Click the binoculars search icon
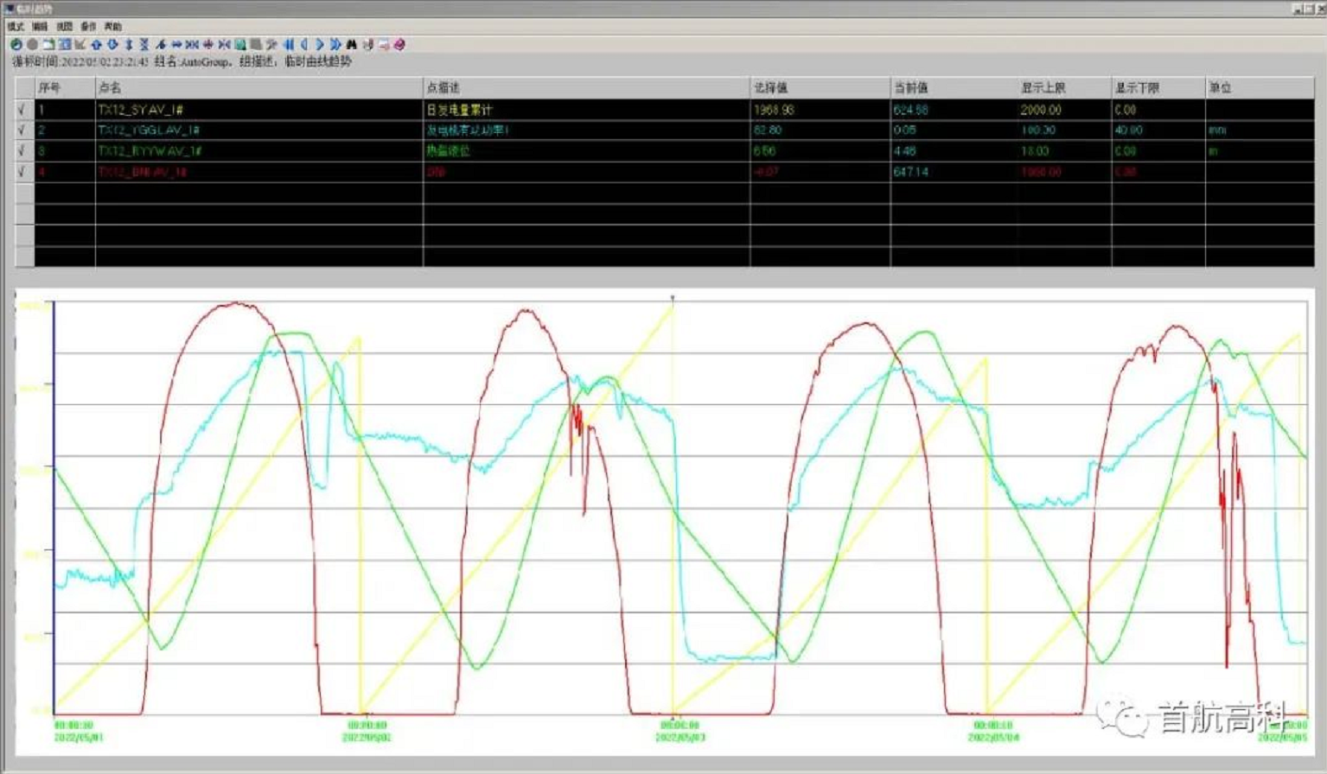The height and width of the screenshot is (774, 1327). pyautogui.click(x=351, y=44)
